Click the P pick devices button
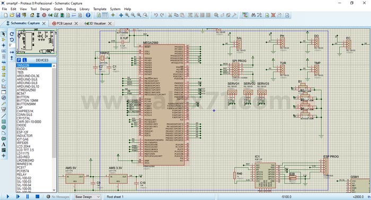 tap(19, 60)
